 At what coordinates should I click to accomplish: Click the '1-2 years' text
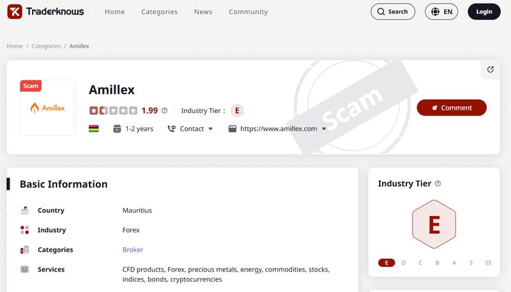tap(139, 129)
